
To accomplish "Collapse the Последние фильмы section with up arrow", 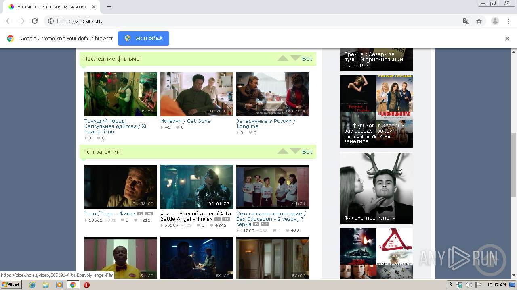I will tap(283, 58).
